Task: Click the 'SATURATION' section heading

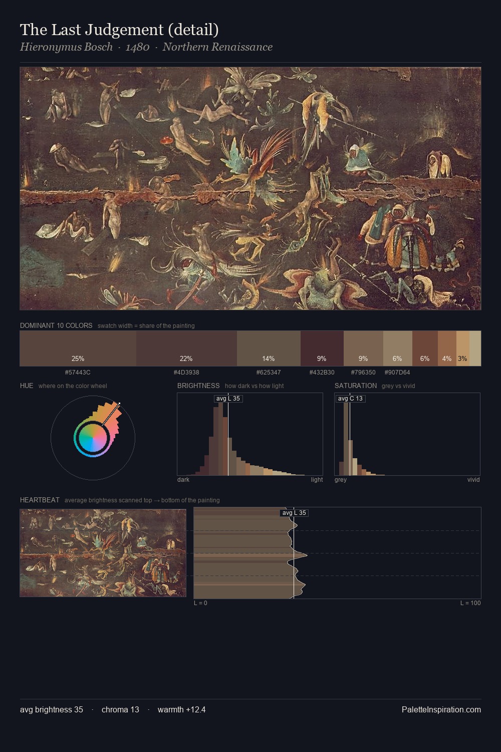Action: pyautogui.click(x=356, y=386)
